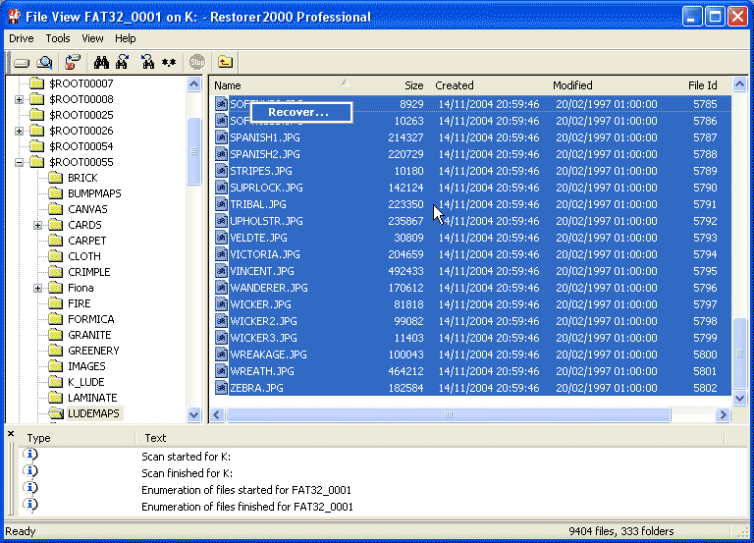Click the folder icon of BRICK
The height and width of the screenshot is (543, 754).
(x=56, y=178)
